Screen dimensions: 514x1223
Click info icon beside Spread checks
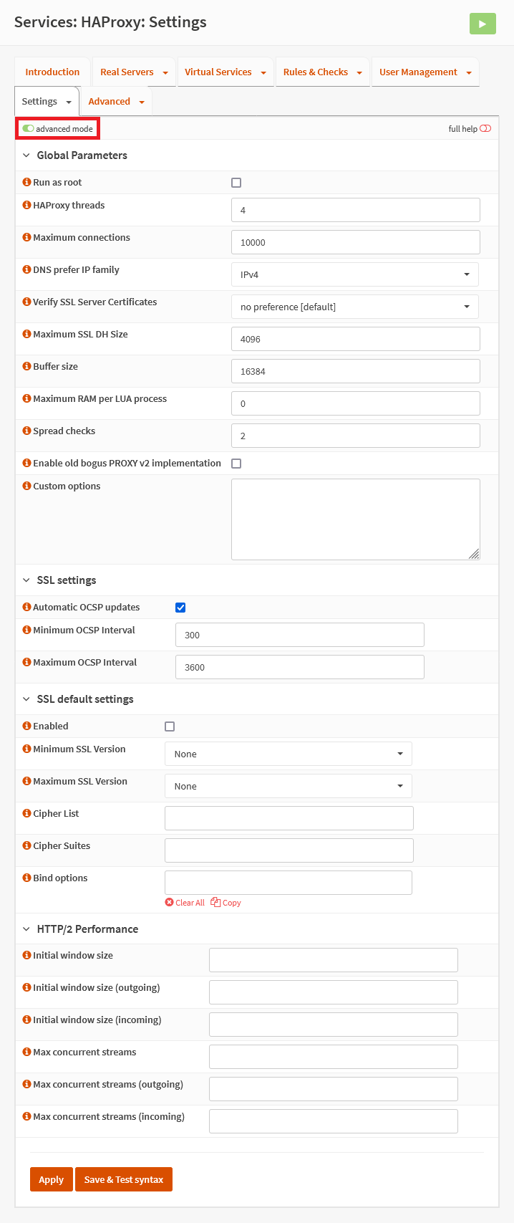(x=27, y=431)
